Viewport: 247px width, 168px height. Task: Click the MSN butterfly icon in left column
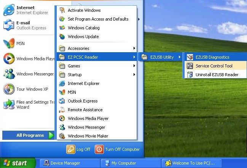point(9,43)
